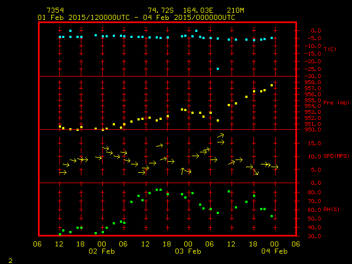Screen dimensions: 352x264
Task: Select the latitude text 74.72S
Action: tap(158, 10)
